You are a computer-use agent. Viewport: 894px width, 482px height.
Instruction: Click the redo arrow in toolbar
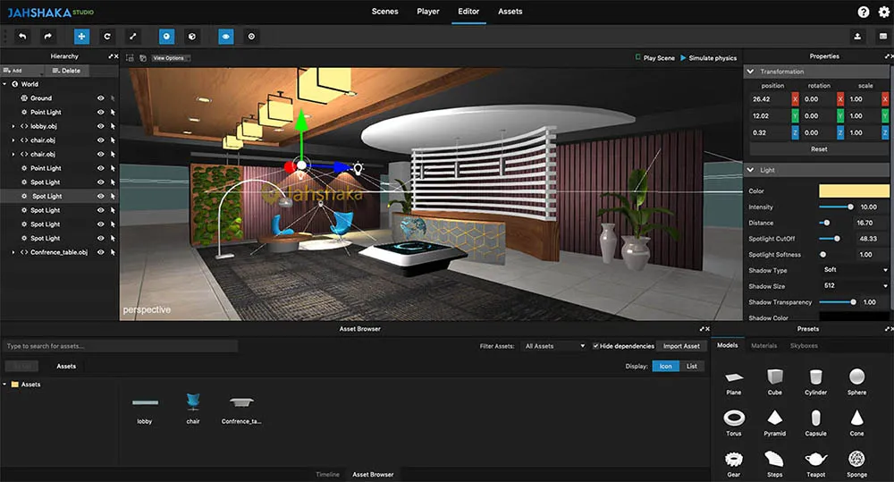pyautogui.click(x=49, y=37)
